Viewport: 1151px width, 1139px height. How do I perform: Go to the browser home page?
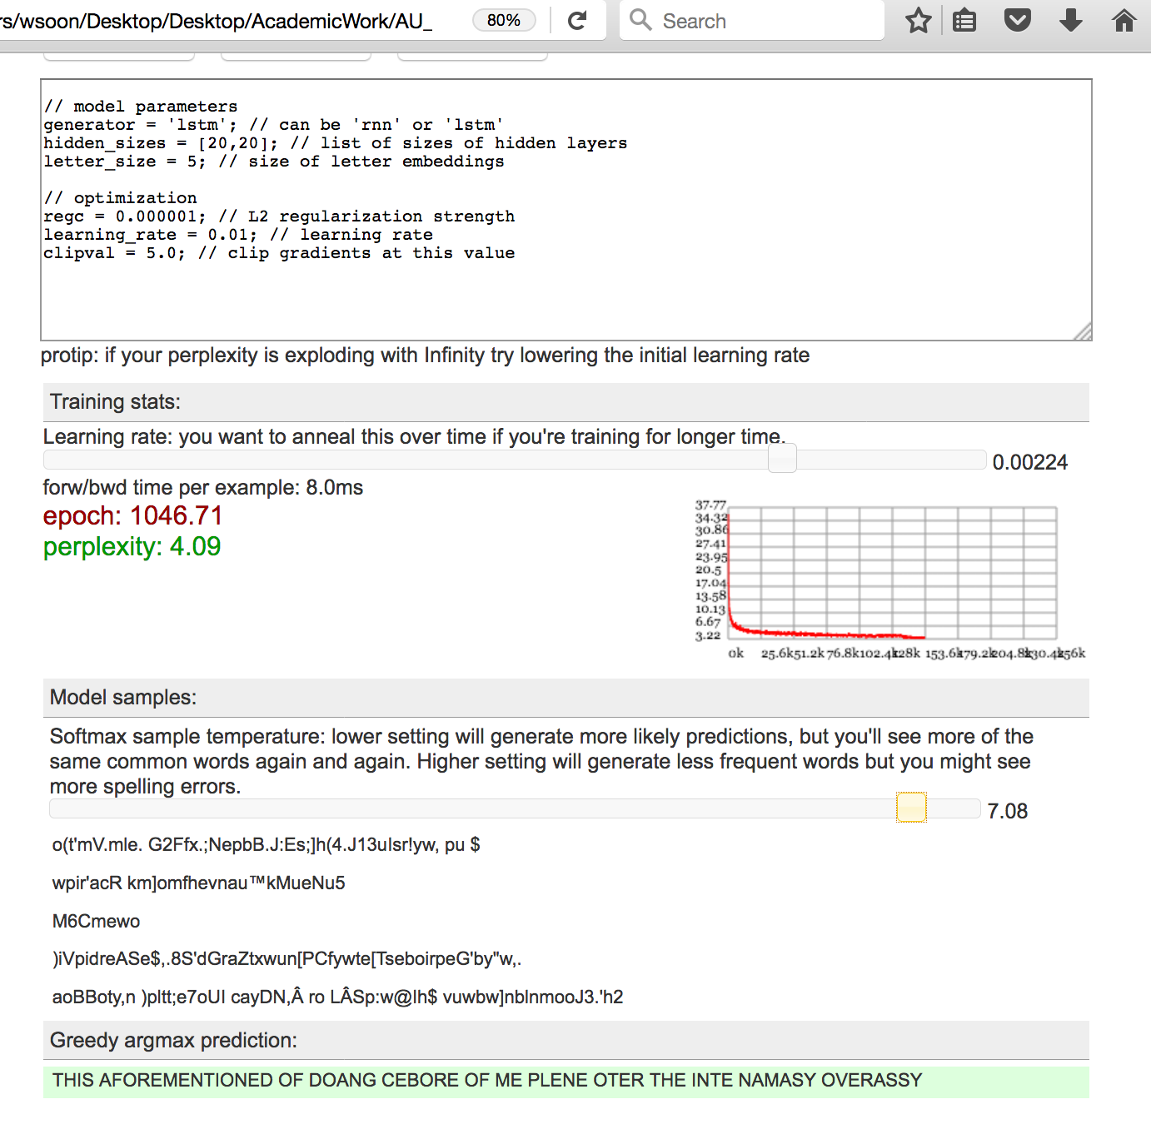point(1124,21)
